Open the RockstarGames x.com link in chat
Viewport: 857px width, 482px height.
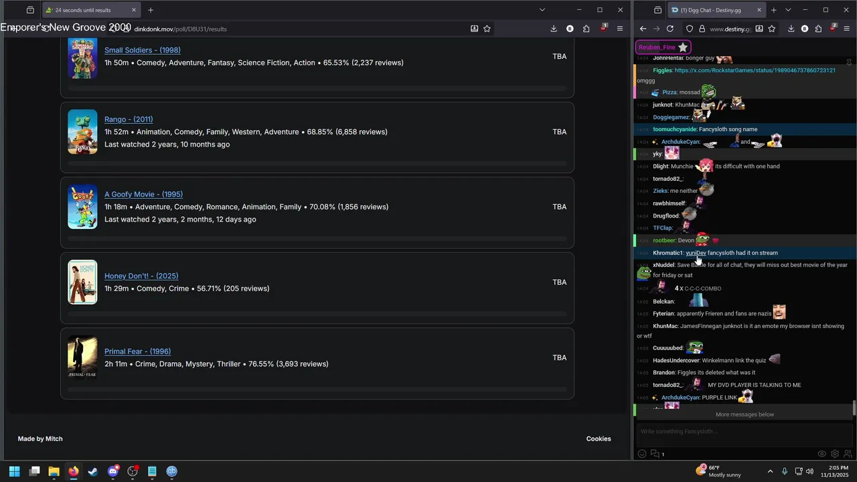[x=755, y=70]
